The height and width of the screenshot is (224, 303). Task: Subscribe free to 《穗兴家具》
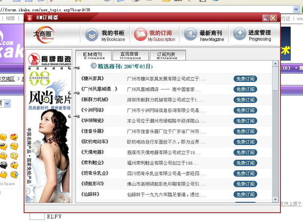[245, 79]
